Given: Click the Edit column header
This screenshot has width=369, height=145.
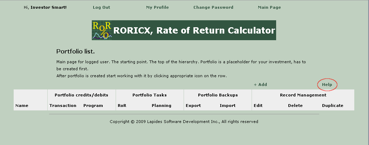Looking at the screenshot, I should click(258, 106).
